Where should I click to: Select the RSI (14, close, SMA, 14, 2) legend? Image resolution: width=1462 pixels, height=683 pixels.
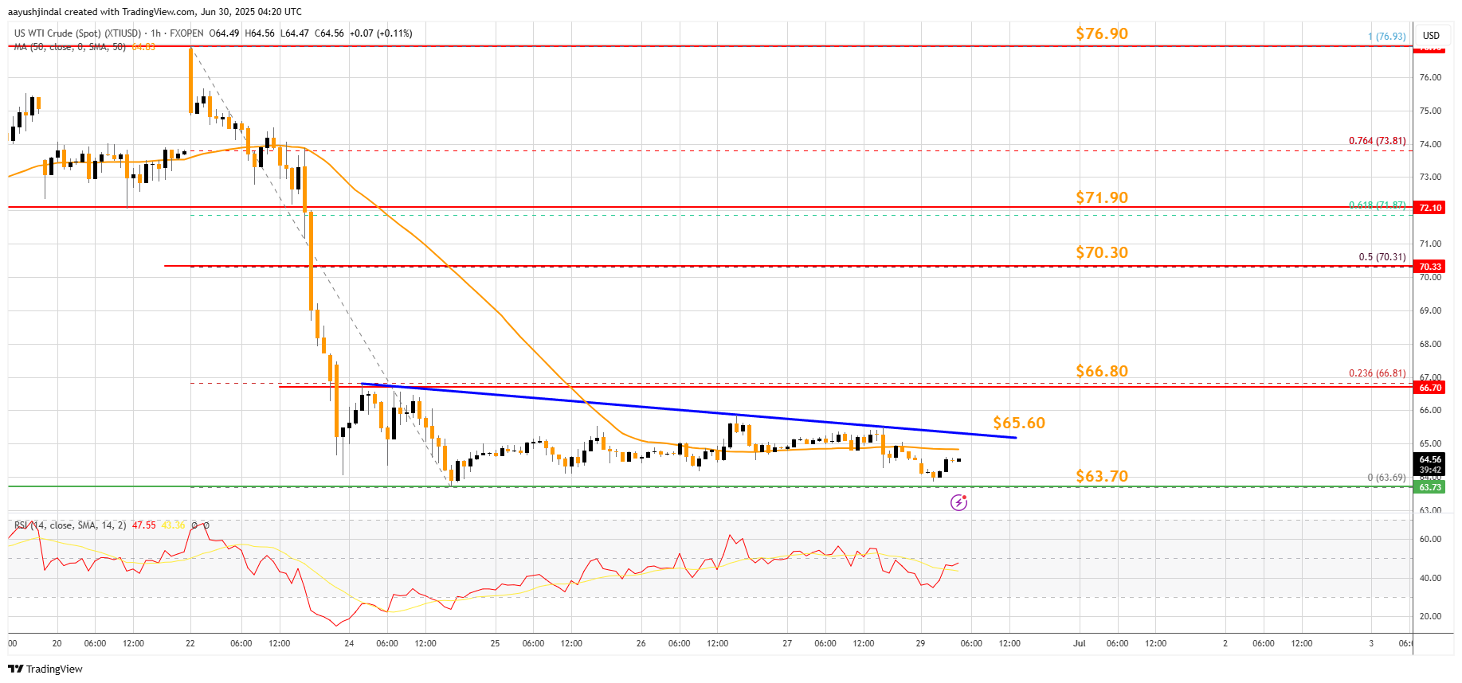pos(69,525)
